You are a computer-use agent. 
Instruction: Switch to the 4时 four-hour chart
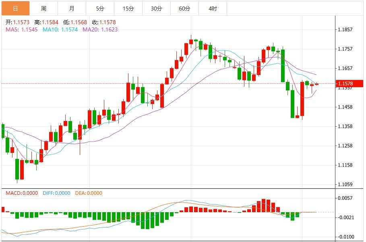(x=212, y=8)
